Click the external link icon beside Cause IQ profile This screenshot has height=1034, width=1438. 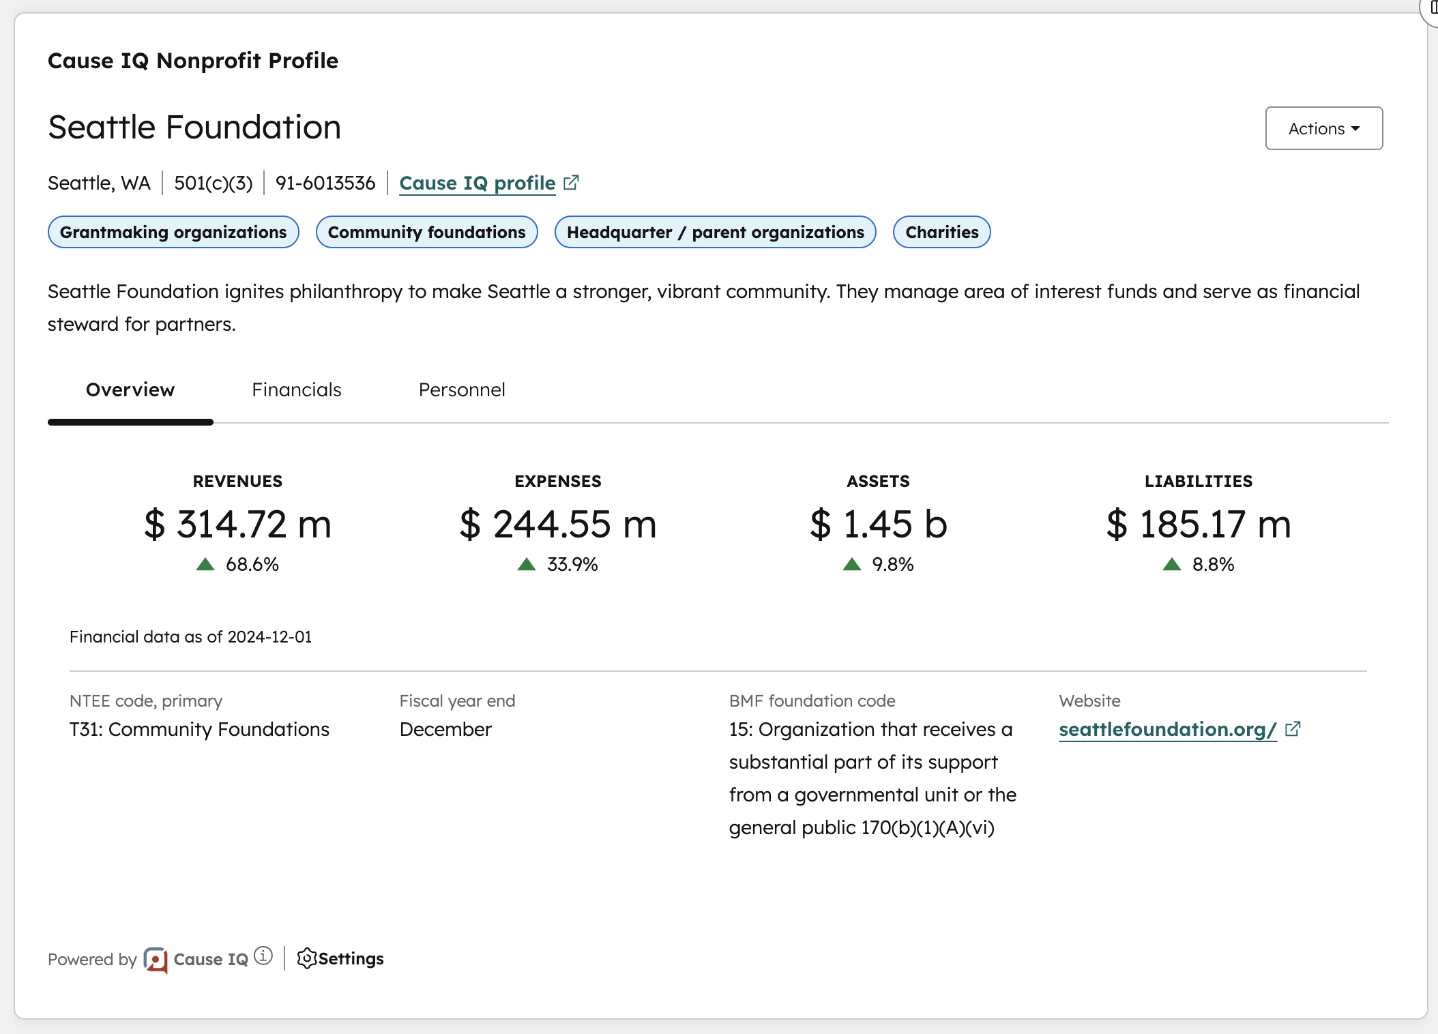(572, 181)
